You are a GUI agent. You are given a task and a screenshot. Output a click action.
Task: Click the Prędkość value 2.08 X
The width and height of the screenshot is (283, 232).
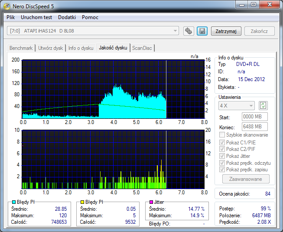264,222
